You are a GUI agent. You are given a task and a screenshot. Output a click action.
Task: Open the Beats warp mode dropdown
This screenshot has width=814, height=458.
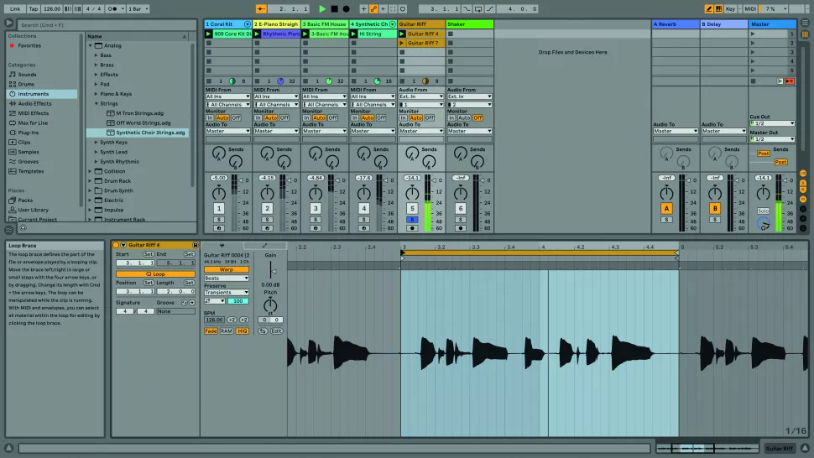point(226,278)
